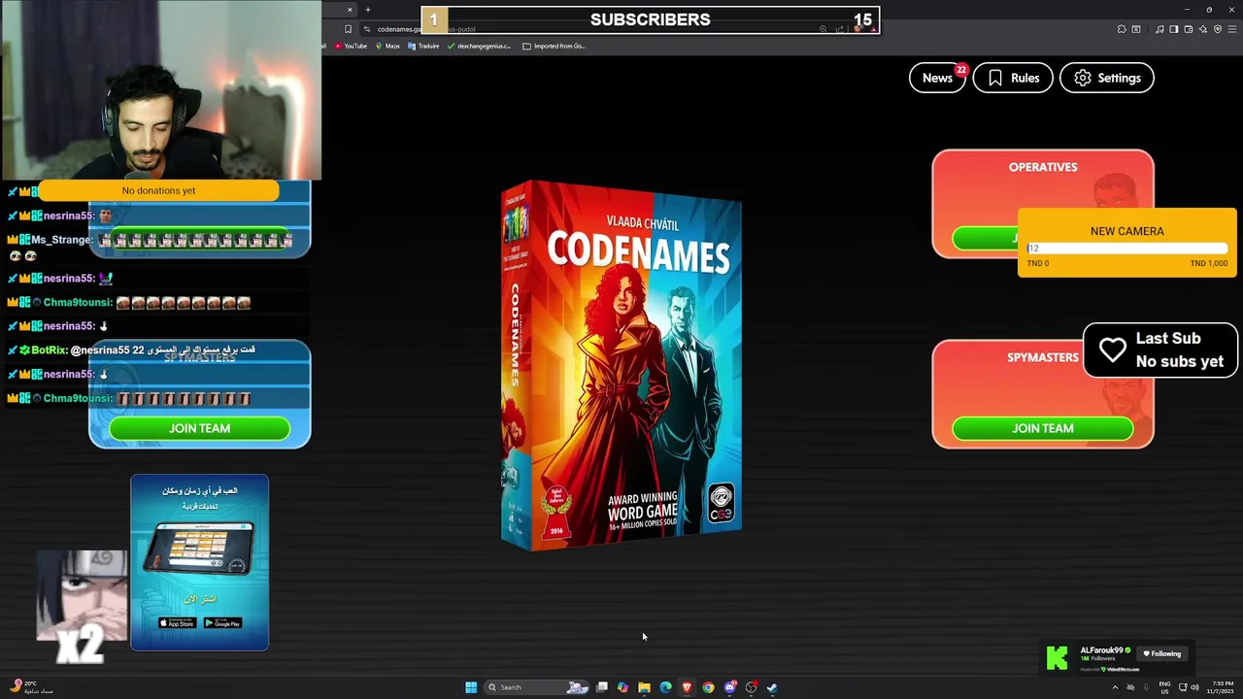Open OBS Studio from the taskbar

pos(752,687)
